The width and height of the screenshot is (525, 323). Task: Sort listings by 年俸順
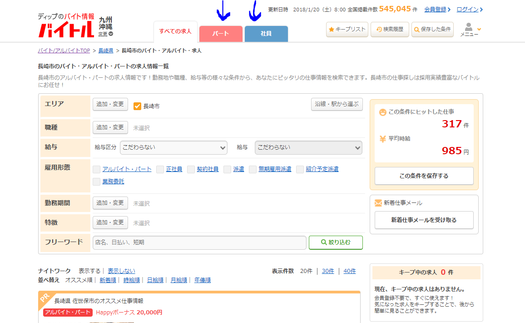click(203, 280)
